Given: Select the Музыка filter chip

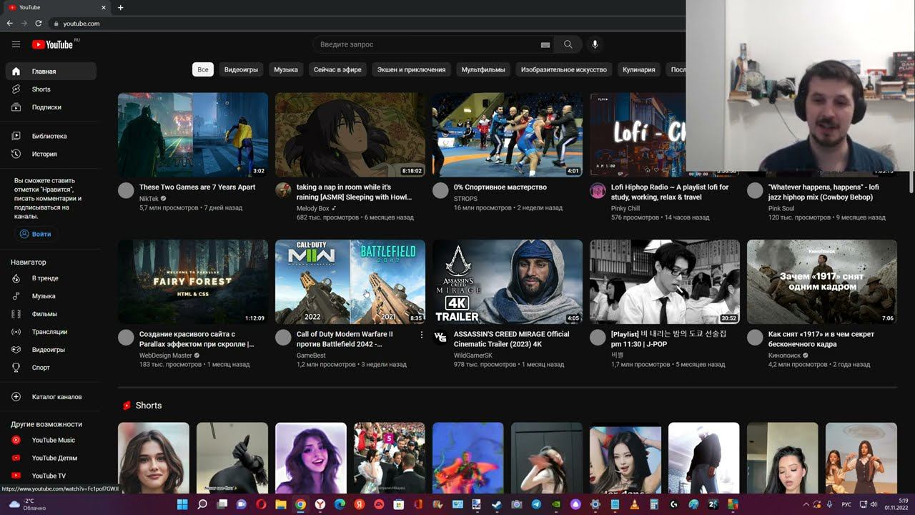Looking at the screenshot, I should pos(286,69).
